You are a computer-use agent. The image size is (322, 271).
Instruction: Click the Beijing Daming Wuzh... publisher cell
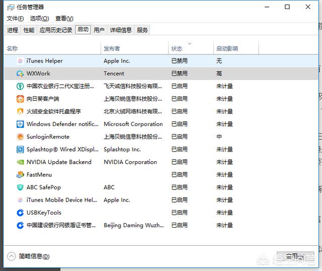[134, 225]
